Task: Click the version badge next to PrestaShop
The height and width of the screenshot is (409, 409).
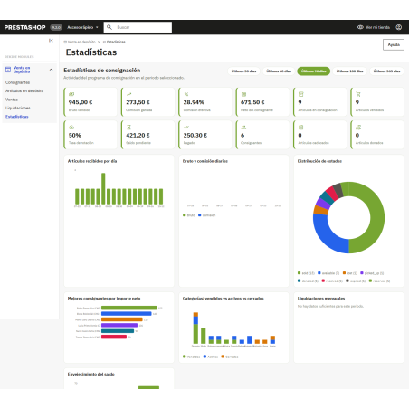Action: (x=56, y=27)
